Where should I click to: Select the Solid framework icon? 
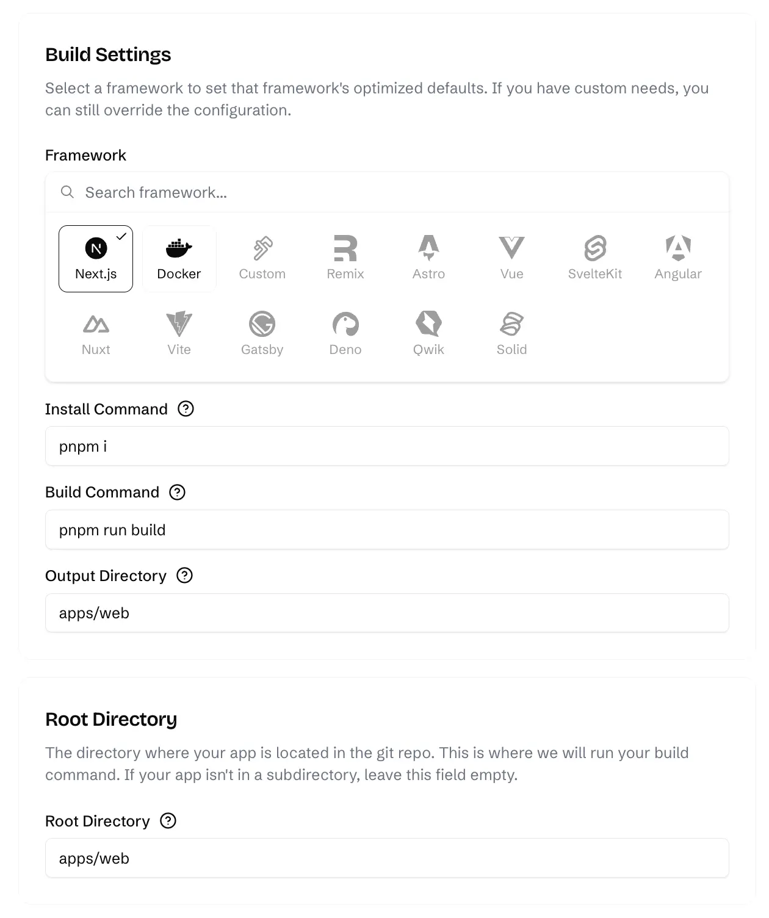click(x=511, y=324)
